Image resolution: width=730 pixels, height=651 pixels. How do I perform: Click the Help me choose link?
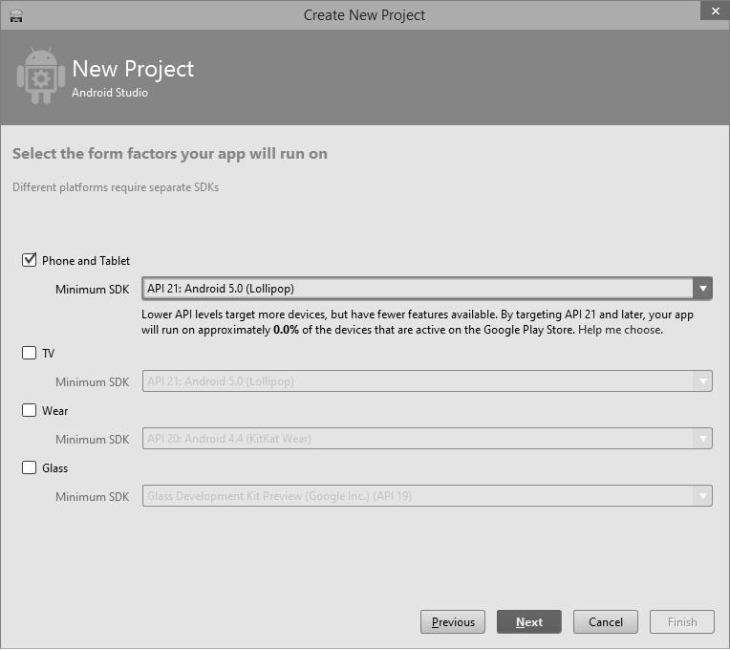tap(620, 330)
